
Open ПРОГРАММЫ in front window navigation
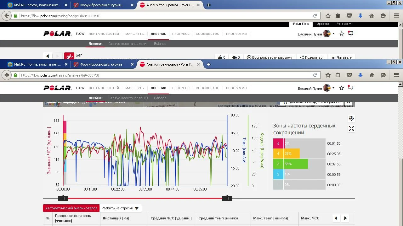(236, 88)
